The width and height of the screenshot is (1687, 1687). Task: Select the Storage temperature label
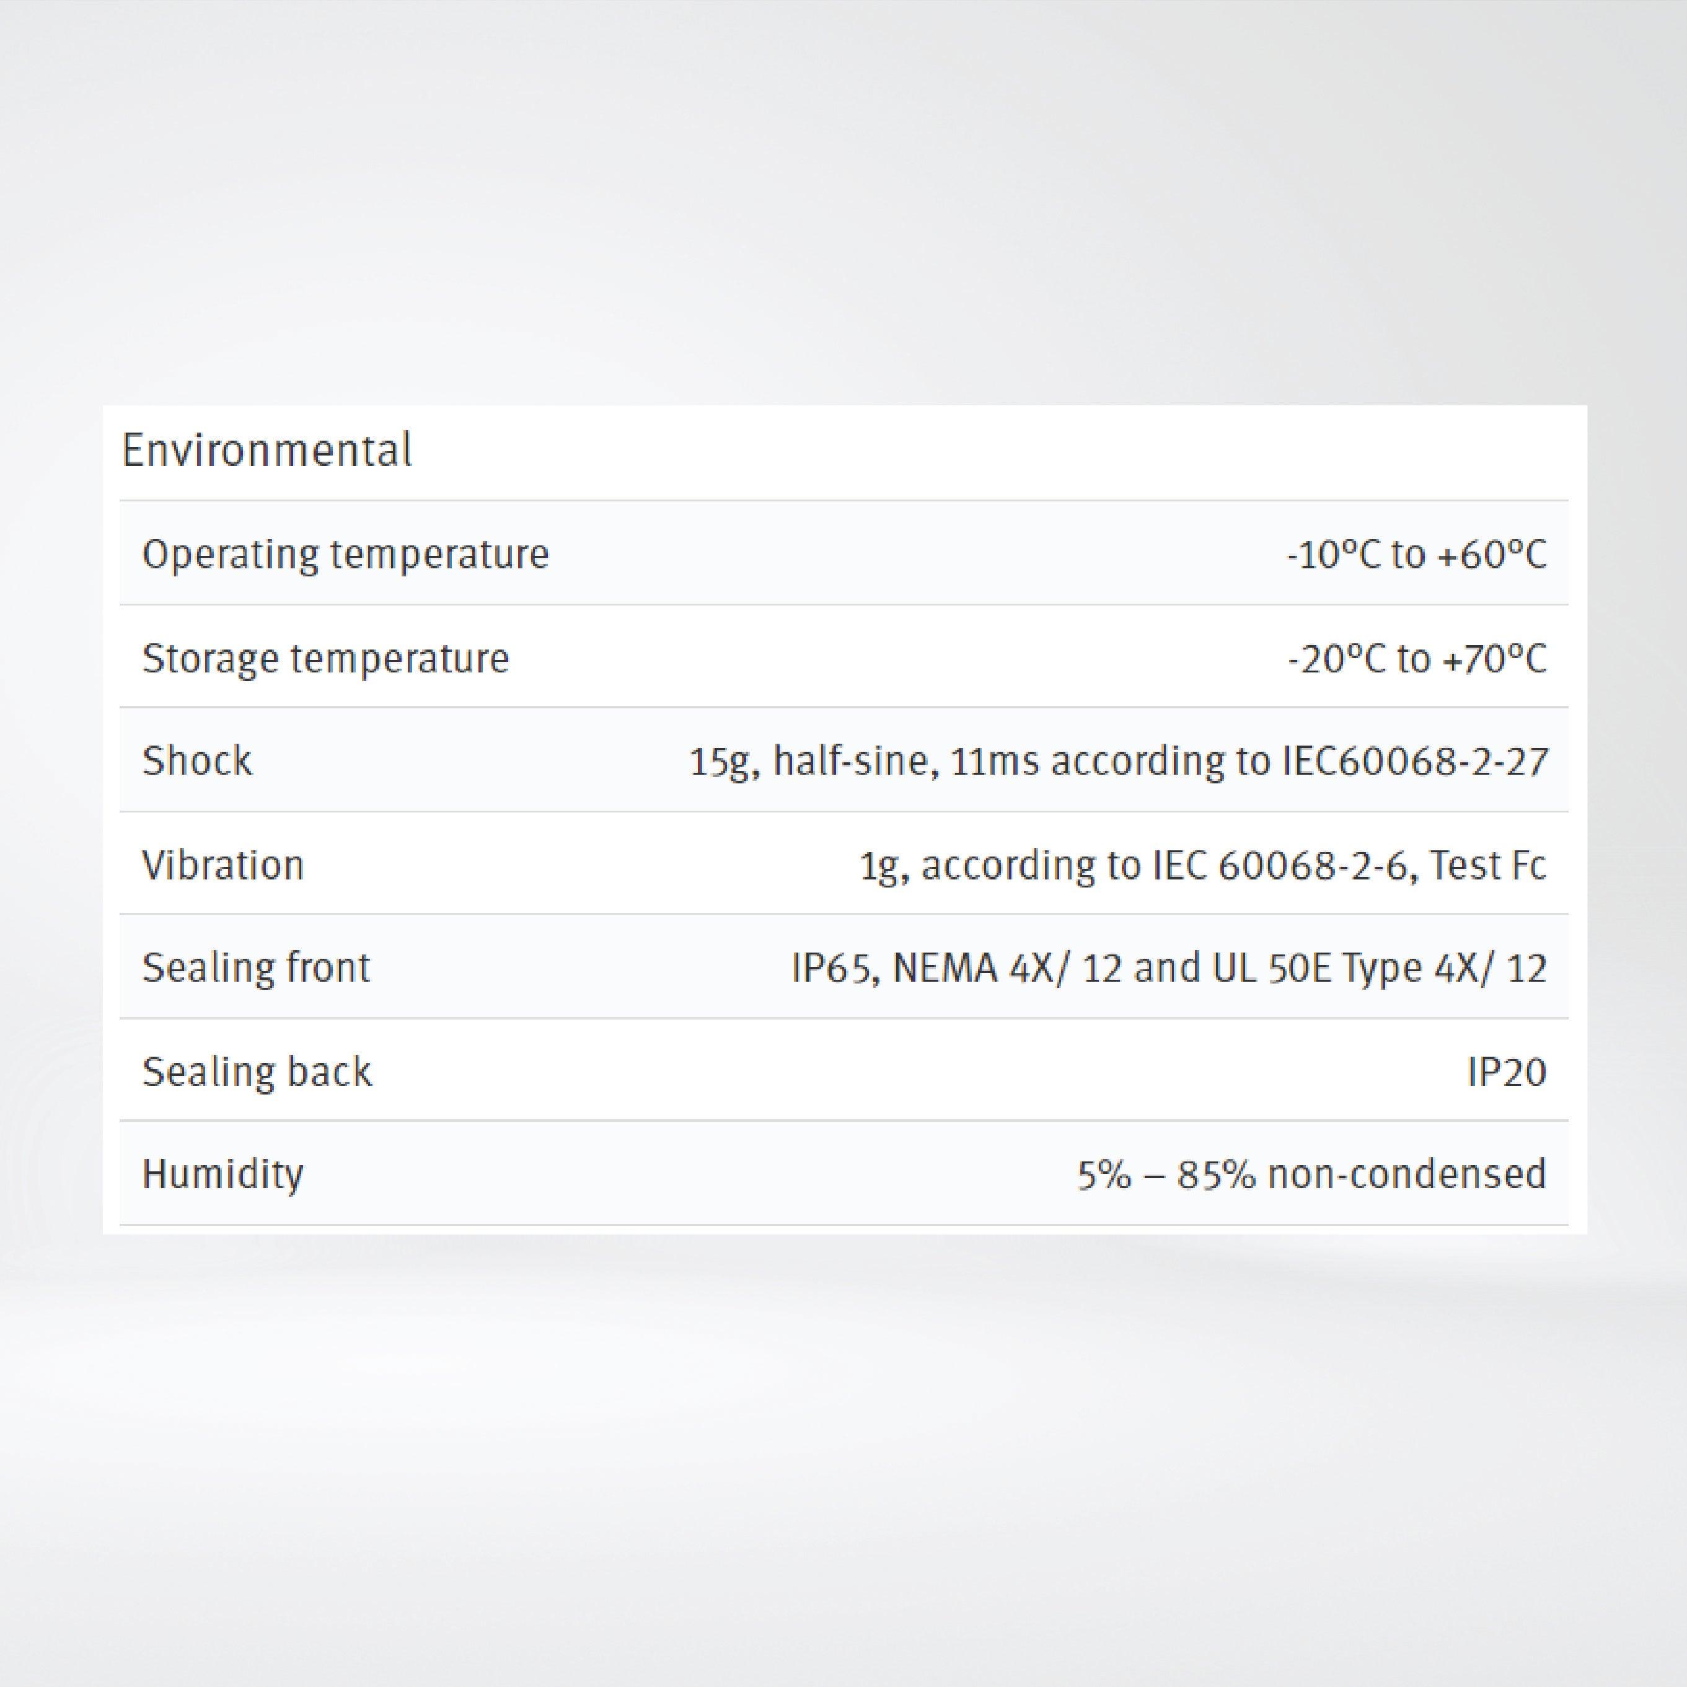(x=325, y=658)
